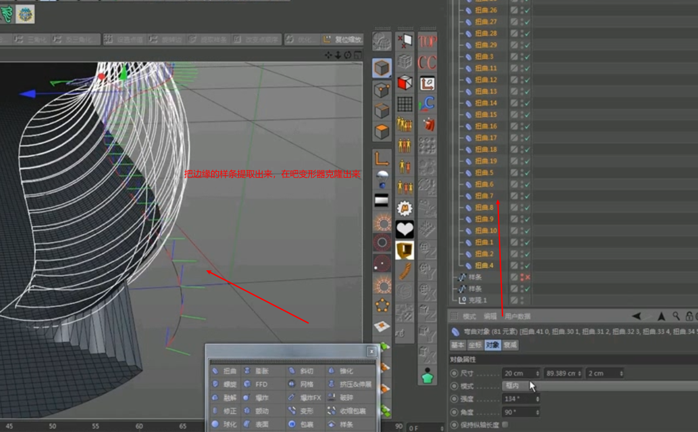This screenshot has height=432, width=698.
Task: Click the 0 F frame field
Action: pos(426,428)
